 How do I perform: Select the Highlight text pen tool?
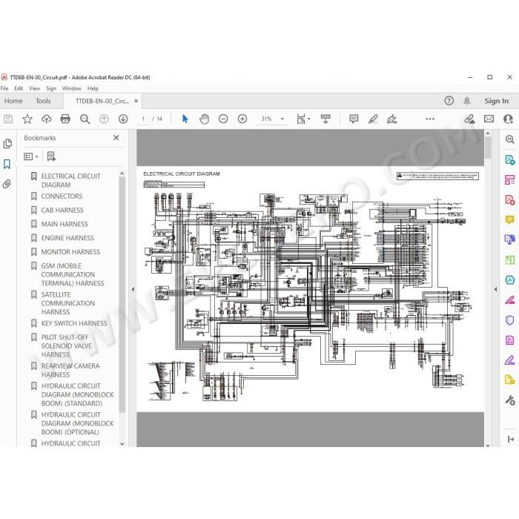coord(373,119)
